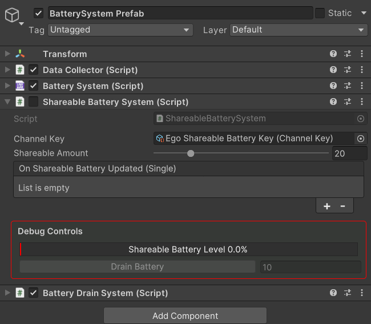This screenshot has height=324, width=371.
Task: Expand the Battery System component
Action: pyautogui.click(x=7, y=86)
